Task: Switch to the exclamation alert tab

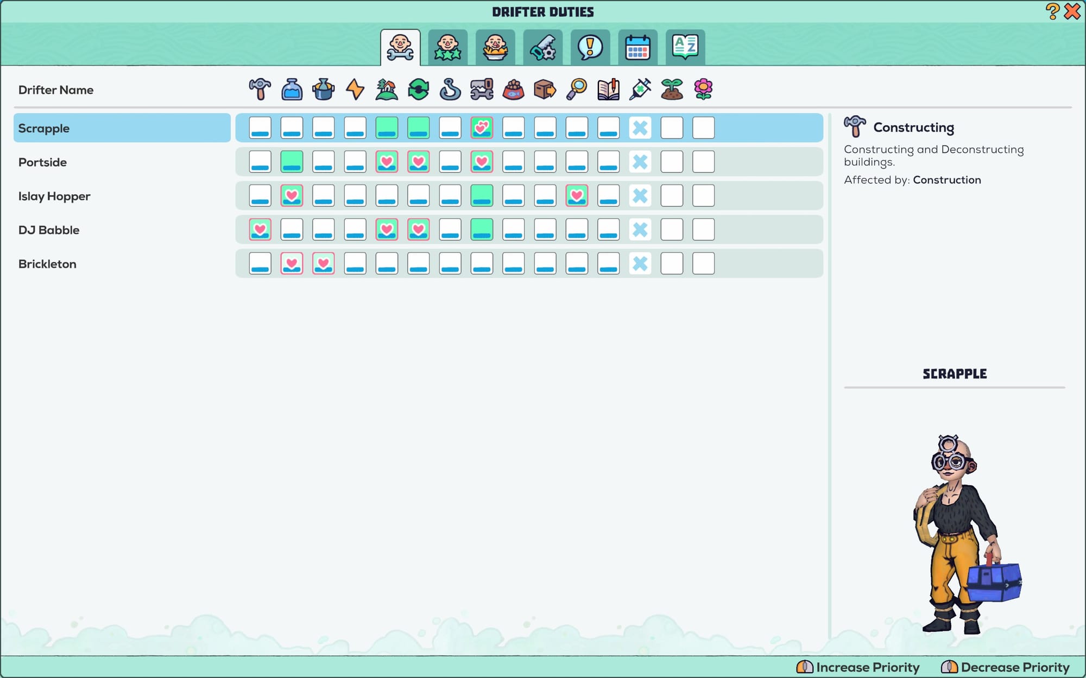Action: [590, 48]
